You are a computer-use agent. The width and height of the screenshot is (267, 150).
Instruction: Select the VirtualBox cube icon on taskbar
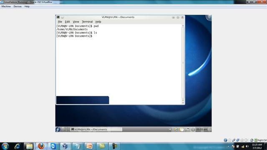click(65, 146)
